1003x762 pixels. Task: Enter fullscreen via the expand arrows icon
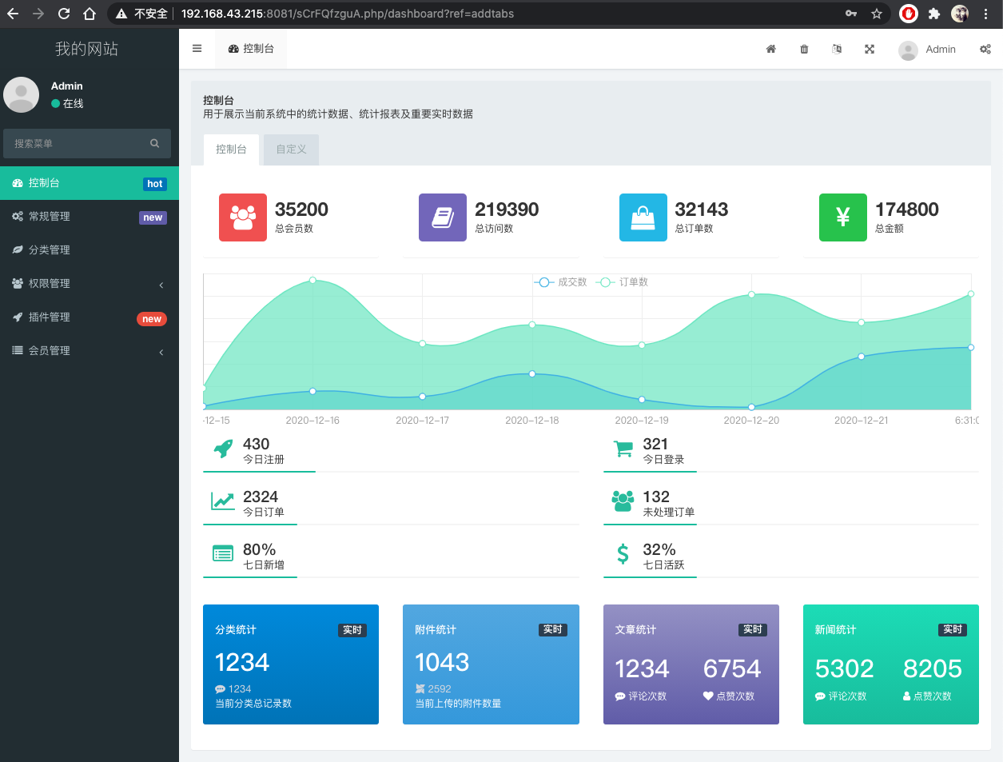pos(870,49)
